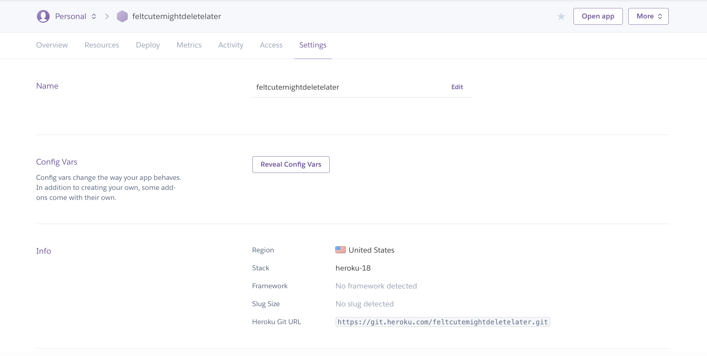Image resolution: width=707 pixels, height=356 pixels.
Task: Click the Region label
Action: pyautogui.click(x=263, y=250)
